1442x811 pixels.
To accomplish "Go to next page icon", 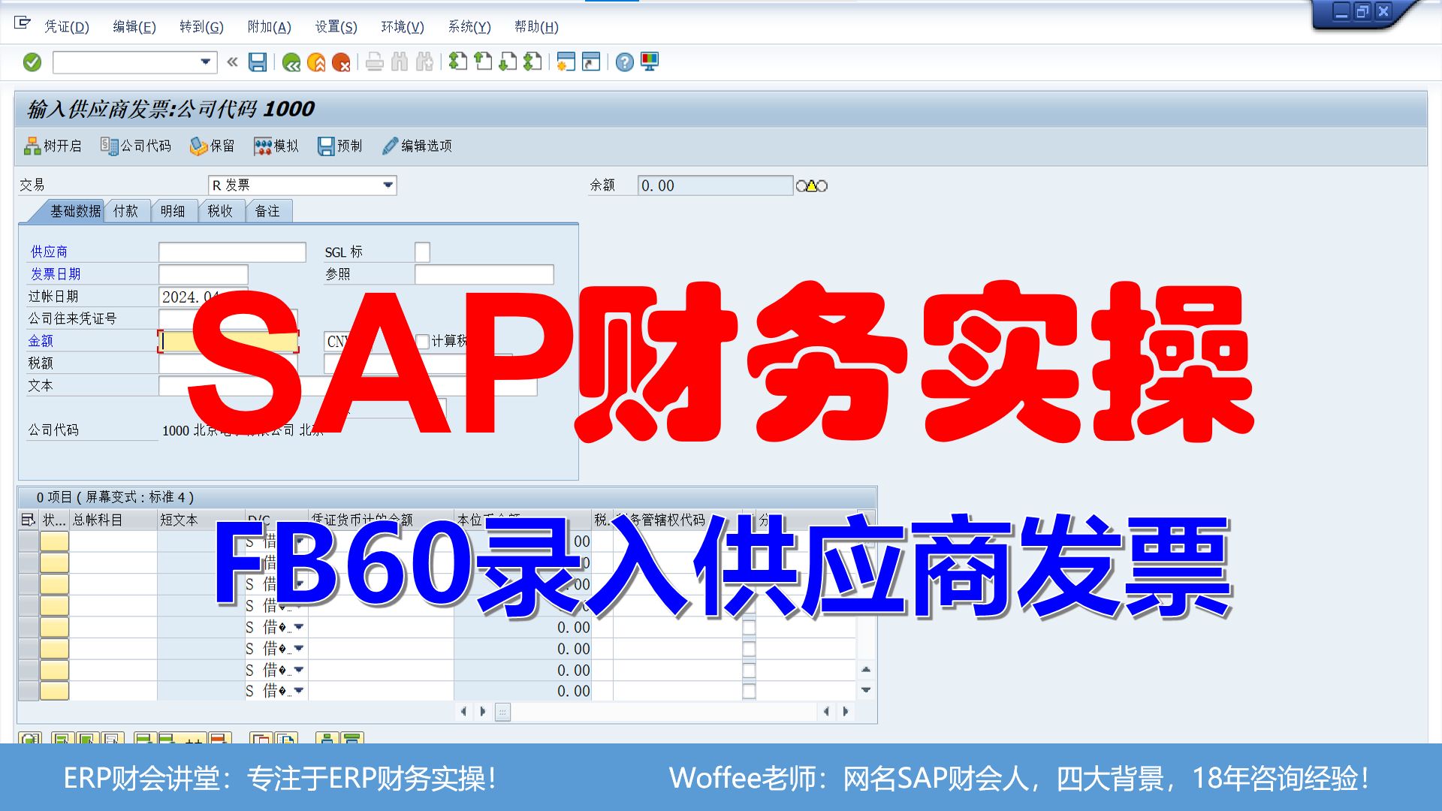I will [508, 62].
